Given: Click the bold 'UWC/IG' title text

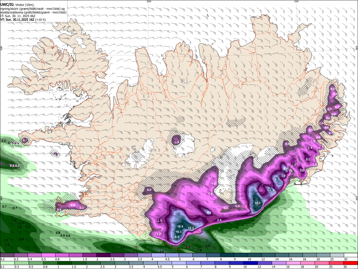Looking at the screenshot, I should click(x=6, y=4).
